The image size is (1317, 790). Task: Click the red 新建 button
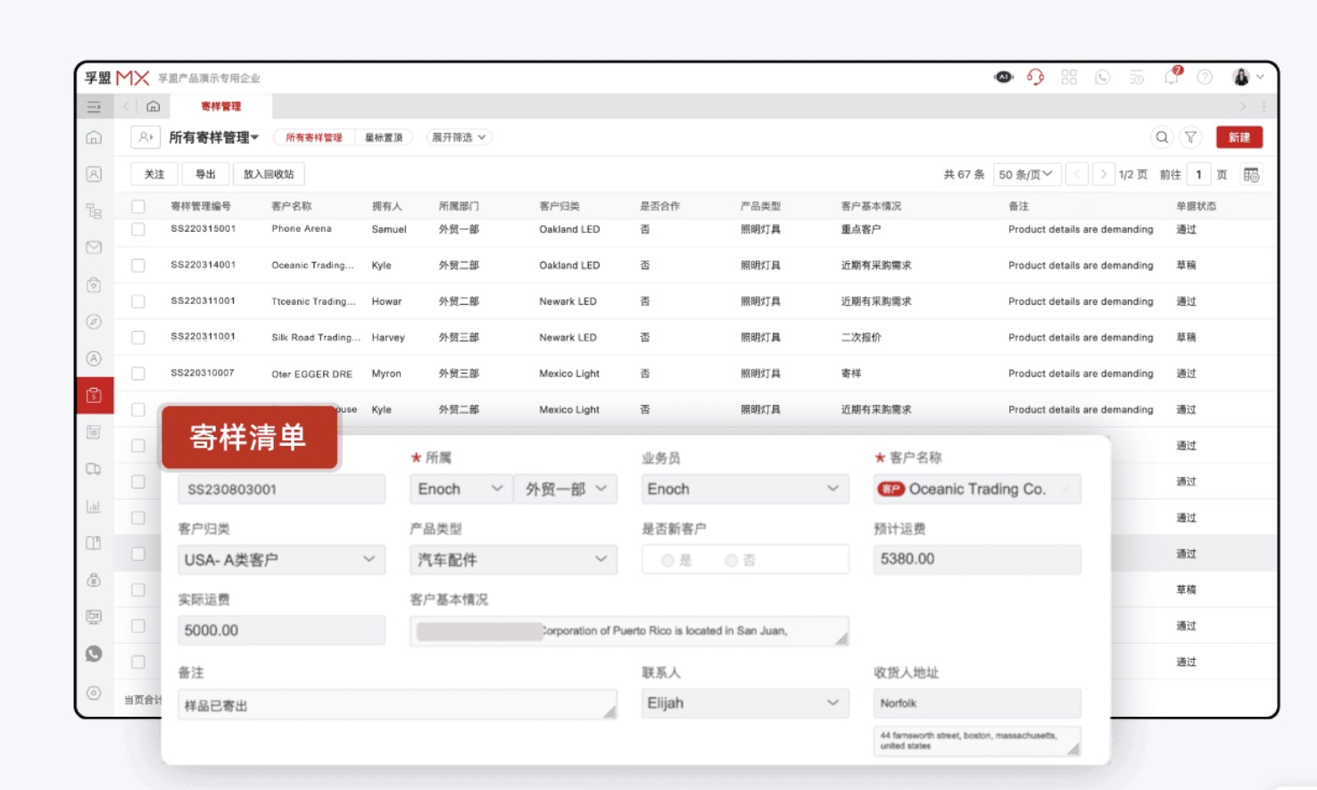click(x=1239, y=136)
